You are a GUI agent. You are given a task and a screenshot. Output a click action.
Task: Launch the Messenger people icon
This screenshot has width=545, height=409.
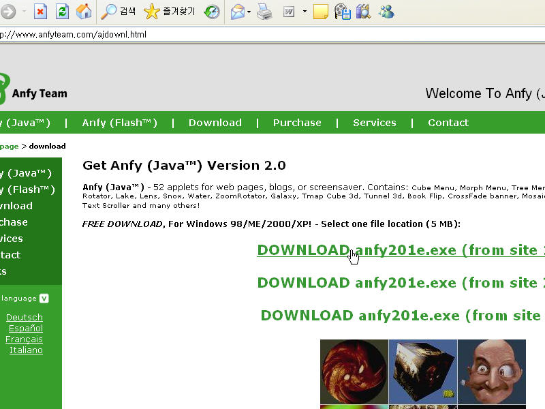386,12
